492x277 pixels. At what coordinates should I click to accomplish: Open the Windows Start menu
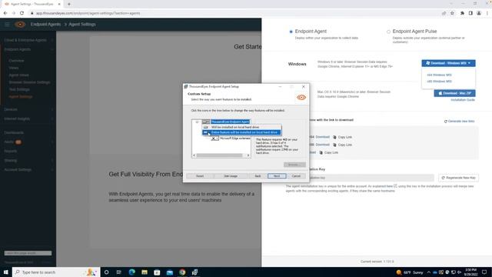(x=5, y=272)
